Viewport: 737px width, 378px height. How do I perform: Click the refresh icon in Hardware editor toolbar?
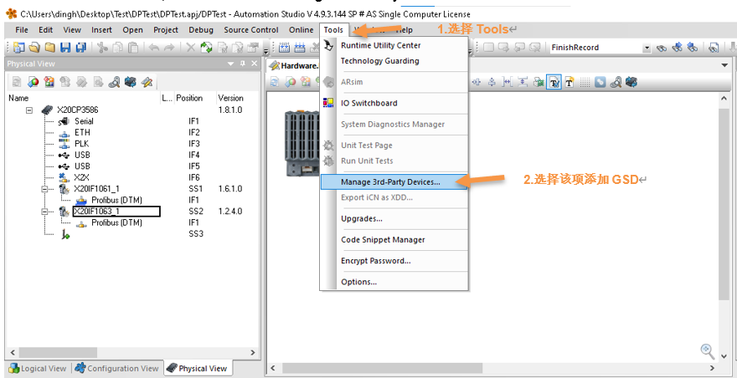274,82
